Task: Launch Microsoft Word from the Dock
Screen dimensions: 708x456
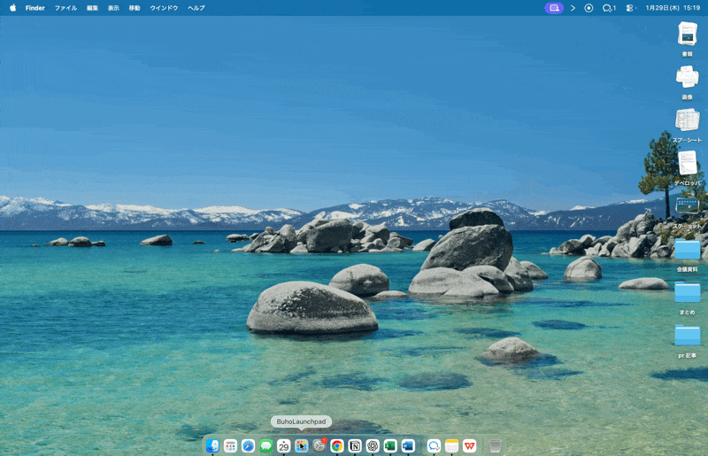Action: pos(408,446)
